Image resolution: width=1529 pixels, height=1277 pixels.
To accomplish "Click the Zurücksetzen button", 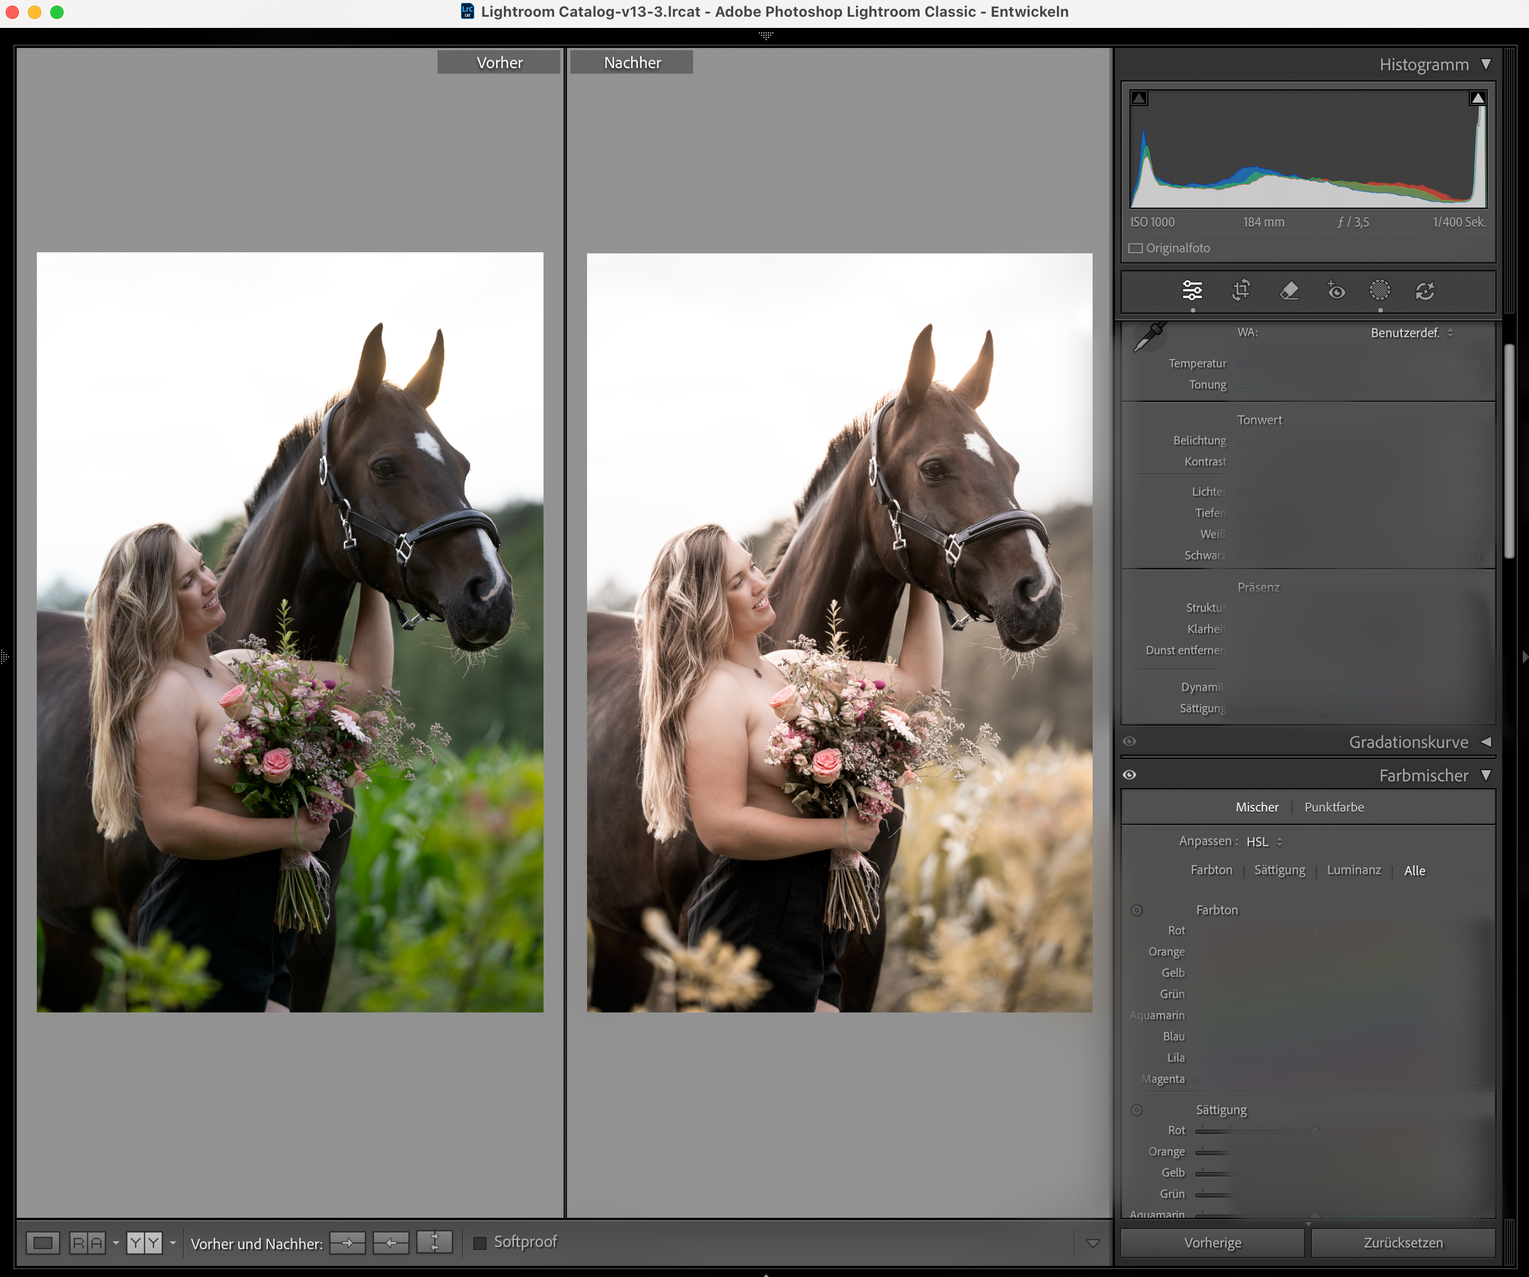I will [x=1403, y=1243].
